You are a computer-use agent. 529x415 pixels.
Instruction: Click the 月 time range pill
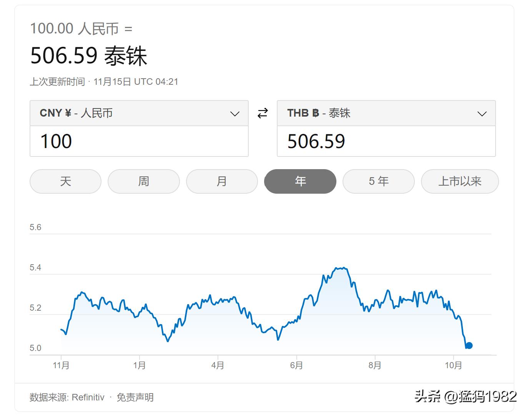pos(222,181)
